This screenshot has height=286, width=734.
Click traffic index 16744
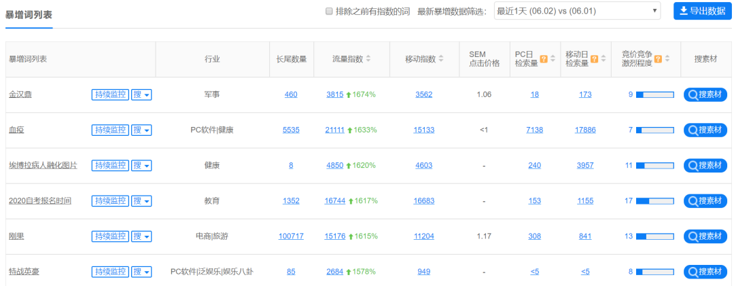(334, 201)
